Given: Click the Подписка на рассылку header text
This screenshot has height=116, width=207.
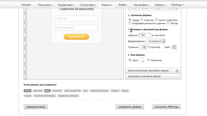Looking at the screenshot, I should 76,9.
